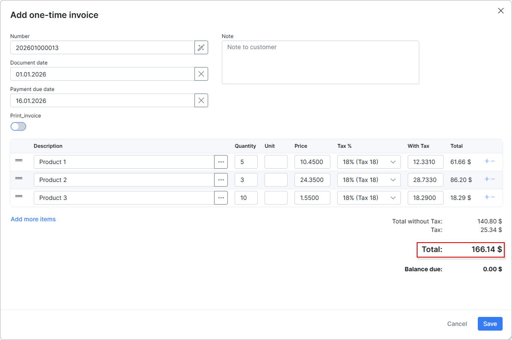This screenshot has height=340, width=512.
Task: Click Balance due value 0.00 $
Action: (x=492, y=269)
